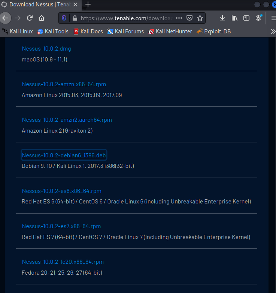Image resolution: width=276 pixels, height=293 pixels.
Task: Download Nessus-10.0.2.dmg
Action: click(46, 49)
